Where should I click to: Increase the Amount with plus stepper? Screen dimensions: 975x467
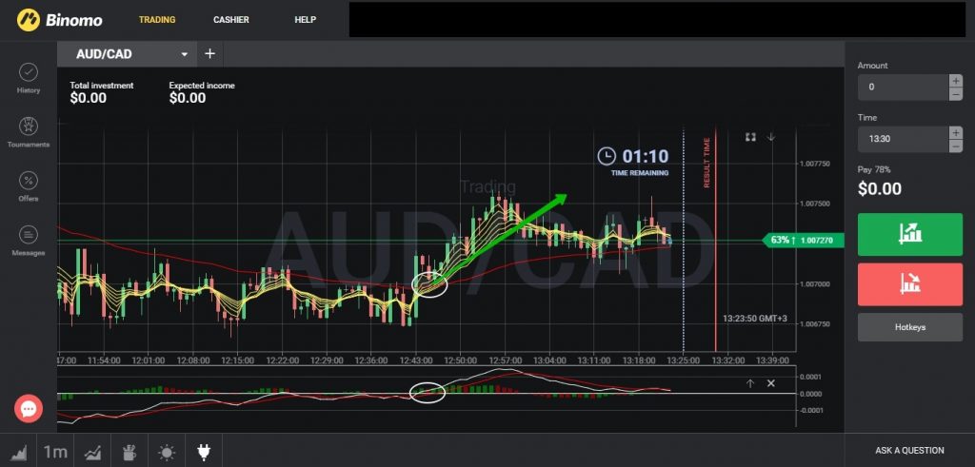pos(956,81)
